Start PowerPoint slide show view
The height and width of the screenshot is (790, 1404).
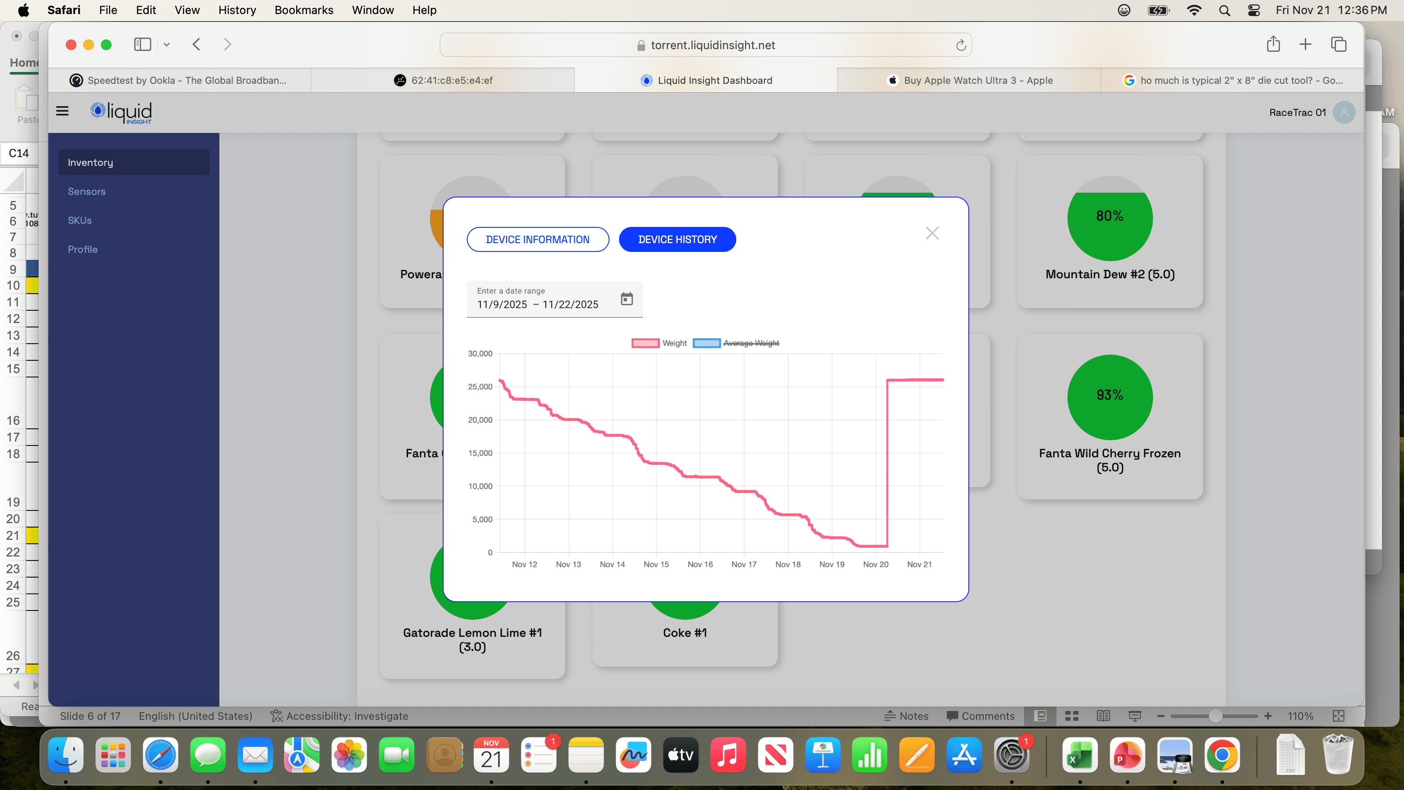(1135, 716)
